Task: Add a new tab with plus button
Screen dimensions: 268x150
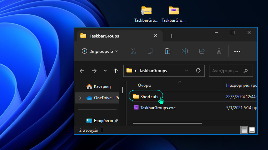Action: (x=172, y=36)
